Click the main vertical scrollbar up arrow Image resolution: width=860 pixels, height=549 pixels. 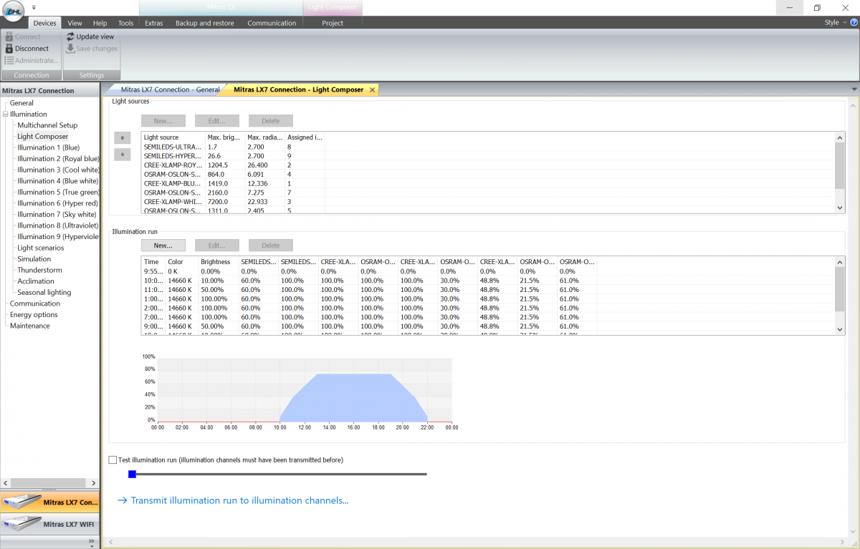(853, 105)
